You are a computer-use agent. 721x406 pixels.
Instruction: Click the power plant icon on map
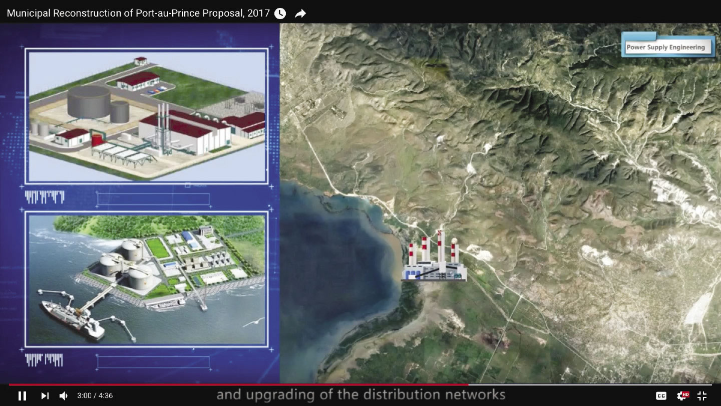click(435, 257)
